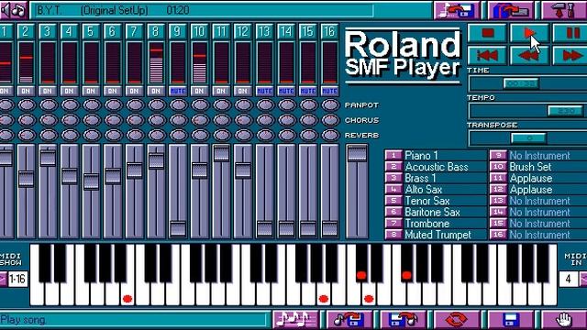Click the rewind button
Screen dimensions: 587x330
pyautogui.click(x=529, y=56)
